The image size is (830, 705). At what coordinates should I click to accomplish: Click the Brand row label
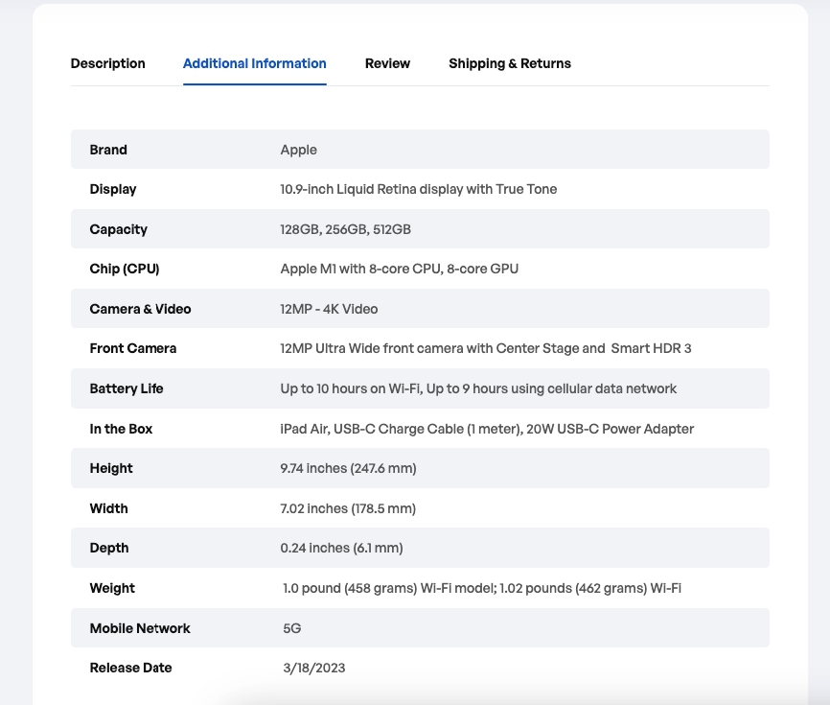point(108,150)
